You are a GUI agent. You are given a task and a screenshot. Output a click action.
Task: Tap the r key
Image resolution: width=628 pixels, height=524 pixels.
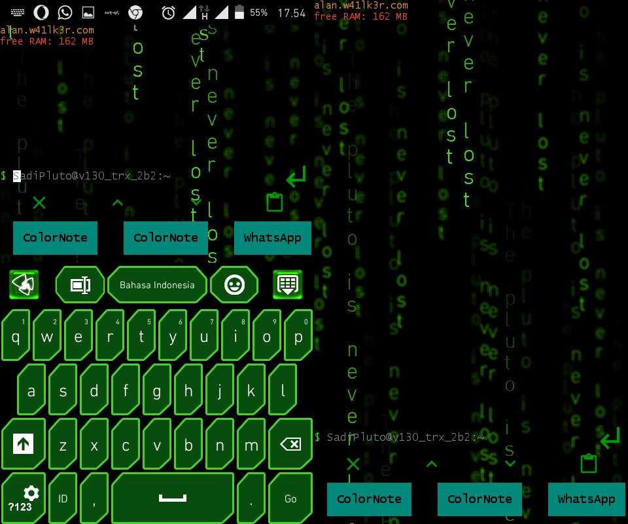point(110,335)
